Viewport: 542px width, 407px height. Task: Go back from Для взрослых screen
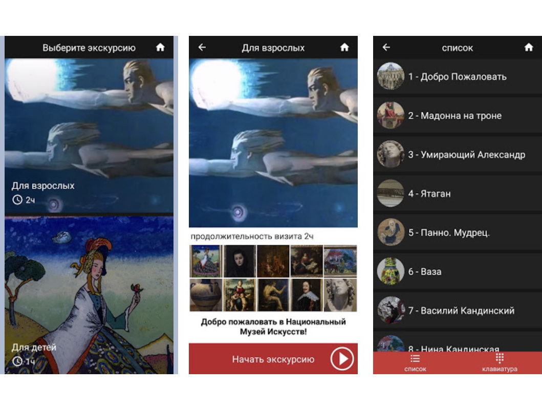pos(202,47)
